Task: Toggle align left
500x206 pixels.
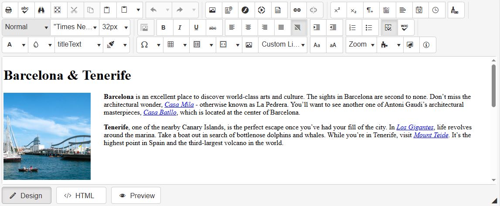Action: pos(232,28)
